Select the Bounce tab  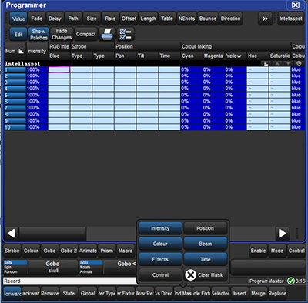click(x=208, y=19)
